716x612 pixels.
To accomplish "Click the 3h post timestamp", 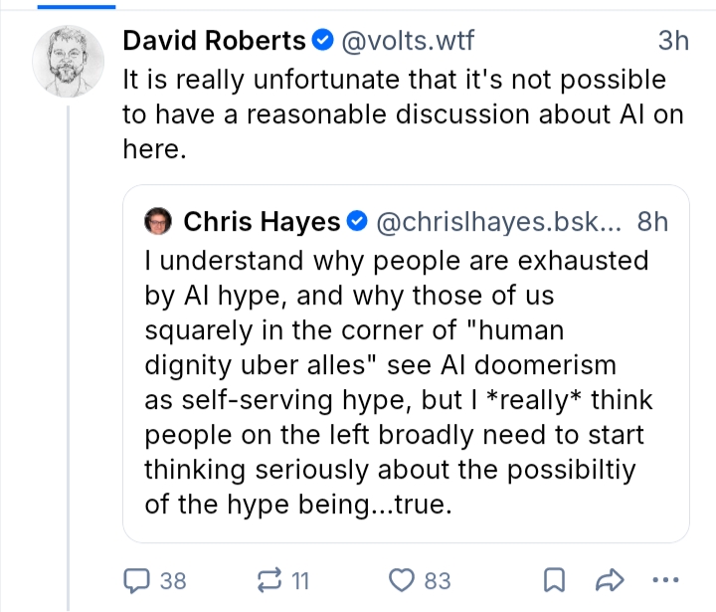I will 673,41.
